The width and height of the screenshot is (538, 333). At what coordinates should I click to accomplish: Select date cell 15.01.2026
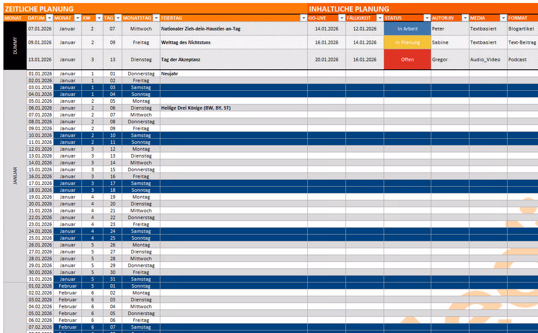(x=40, y=169)
